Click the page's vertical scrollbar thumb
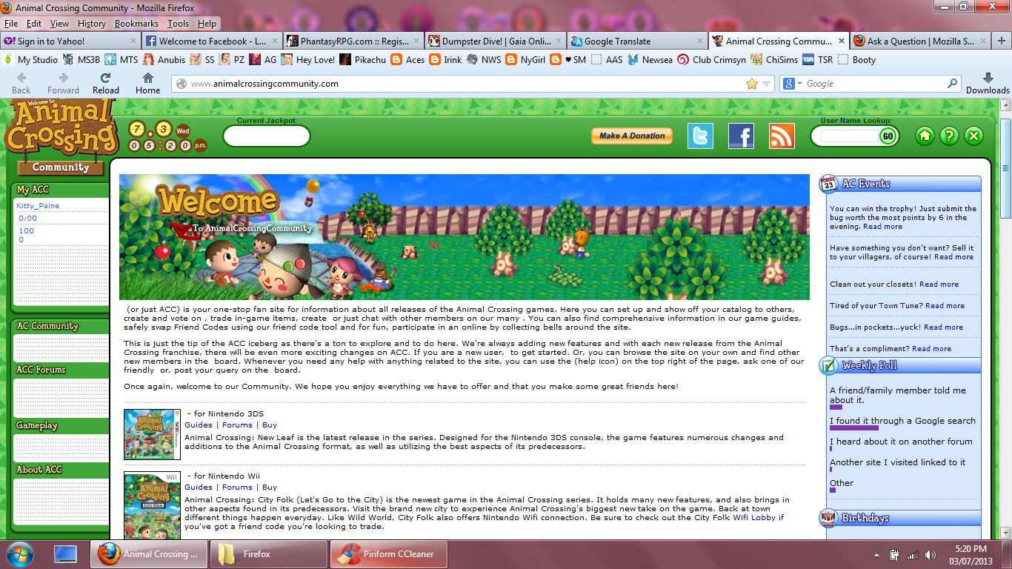1012x569 pixels. (x=1005, y=167)
